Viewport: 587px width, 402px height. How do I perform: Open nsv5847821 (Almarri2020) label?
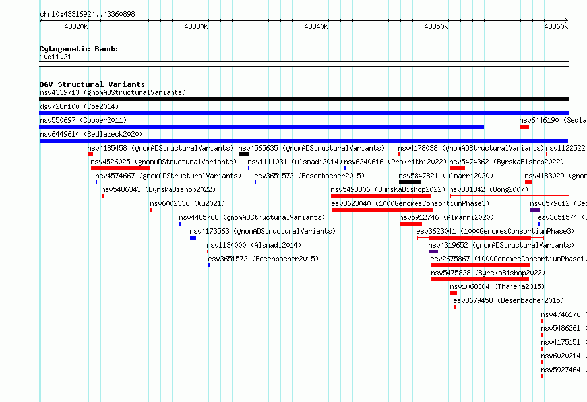(x=446, y=176)
